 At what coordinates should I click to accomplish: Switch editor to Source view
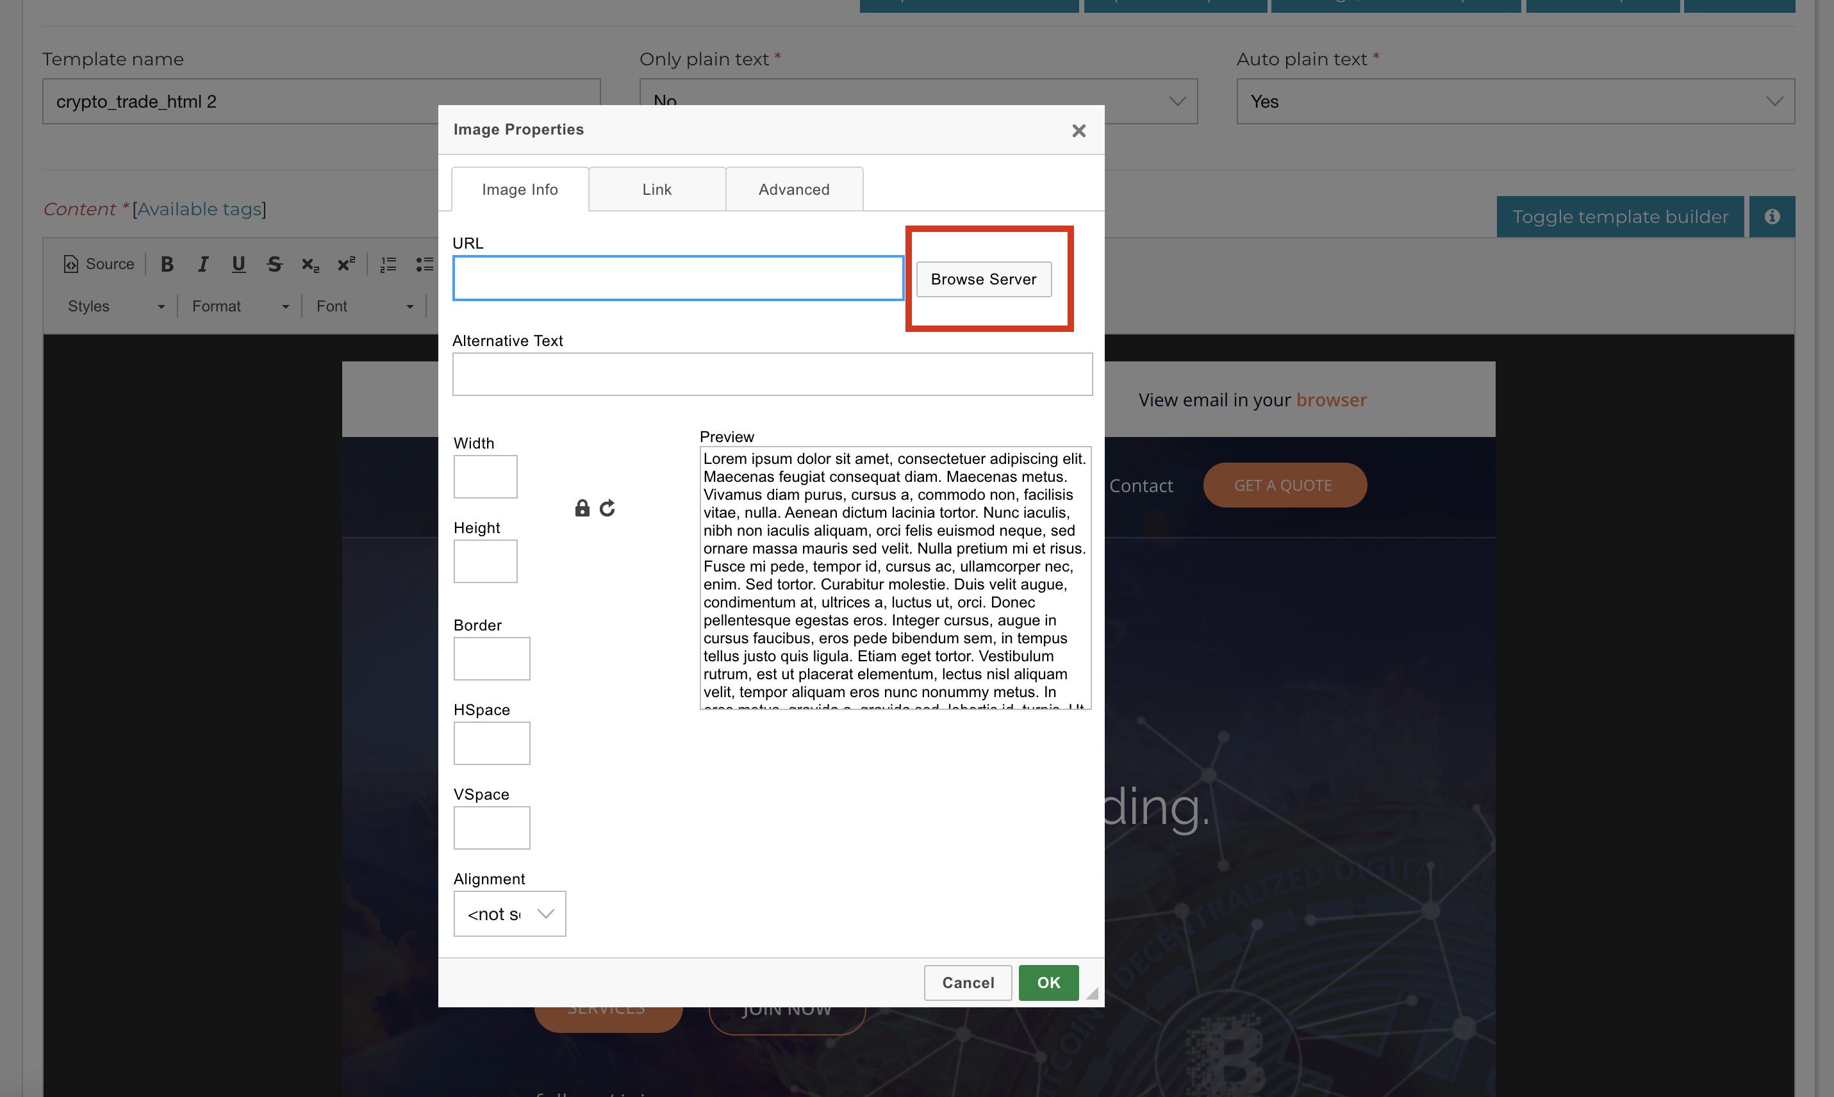pyautogui.click(x=99, y=264)
